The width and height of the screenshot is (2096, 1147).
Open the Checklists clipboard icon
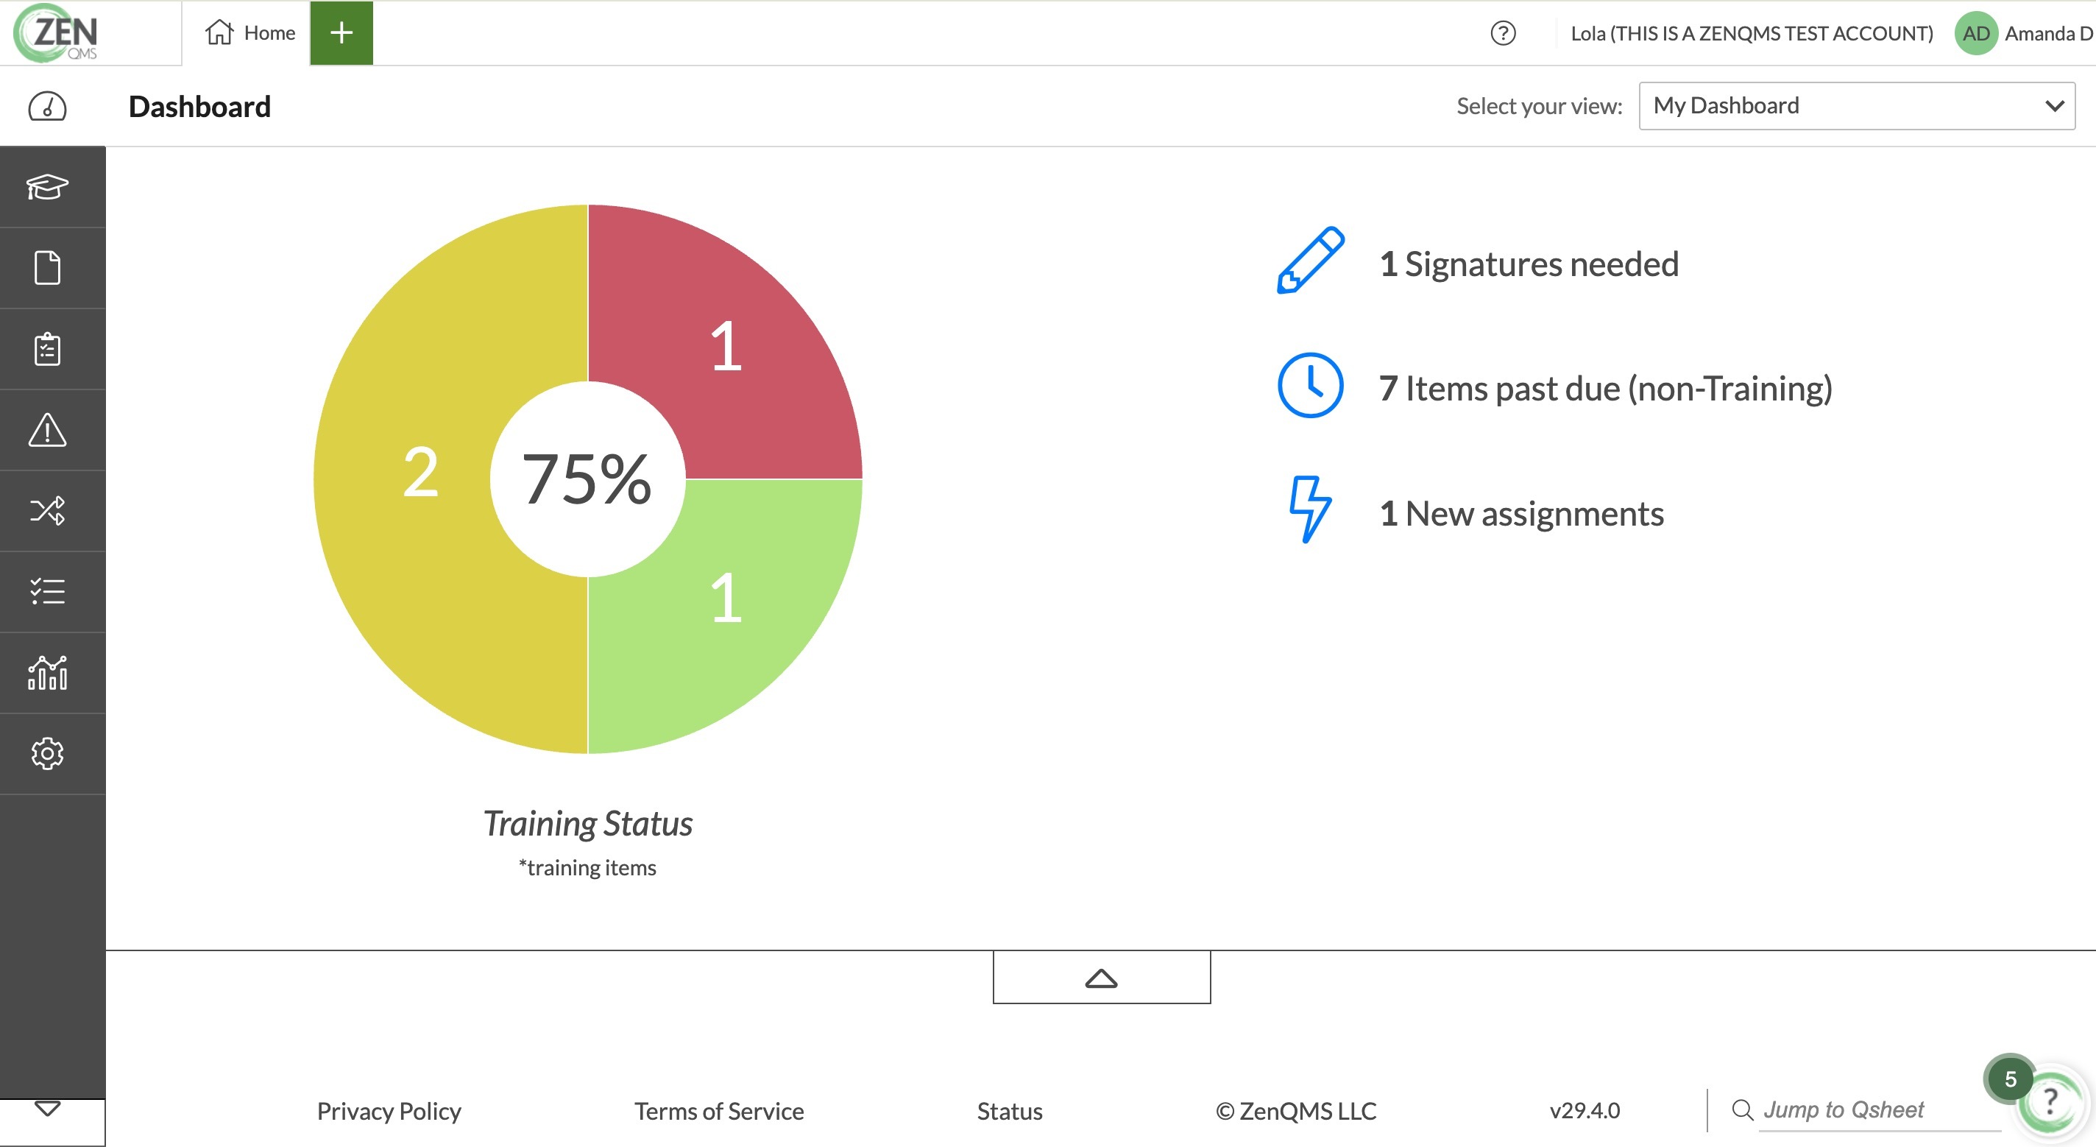(x=49, y=348)
